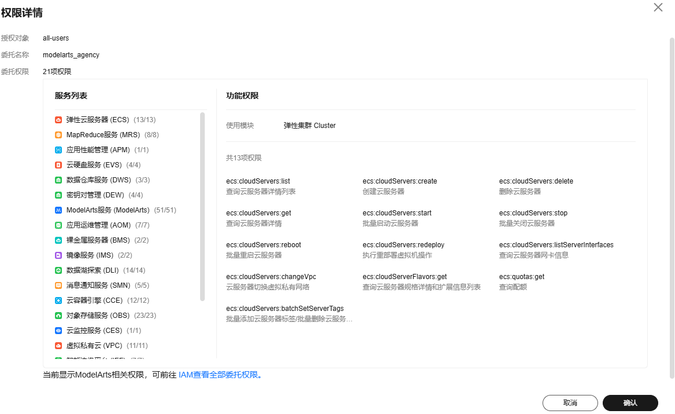Image resolution: width=675 pixels, height=414 pixels.
Task: Click the modelarts_agency agency name
Action: pos(71,55)
